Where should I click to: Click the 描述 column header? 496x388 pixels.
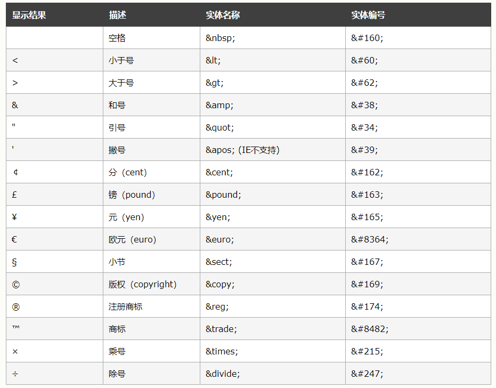117,15
